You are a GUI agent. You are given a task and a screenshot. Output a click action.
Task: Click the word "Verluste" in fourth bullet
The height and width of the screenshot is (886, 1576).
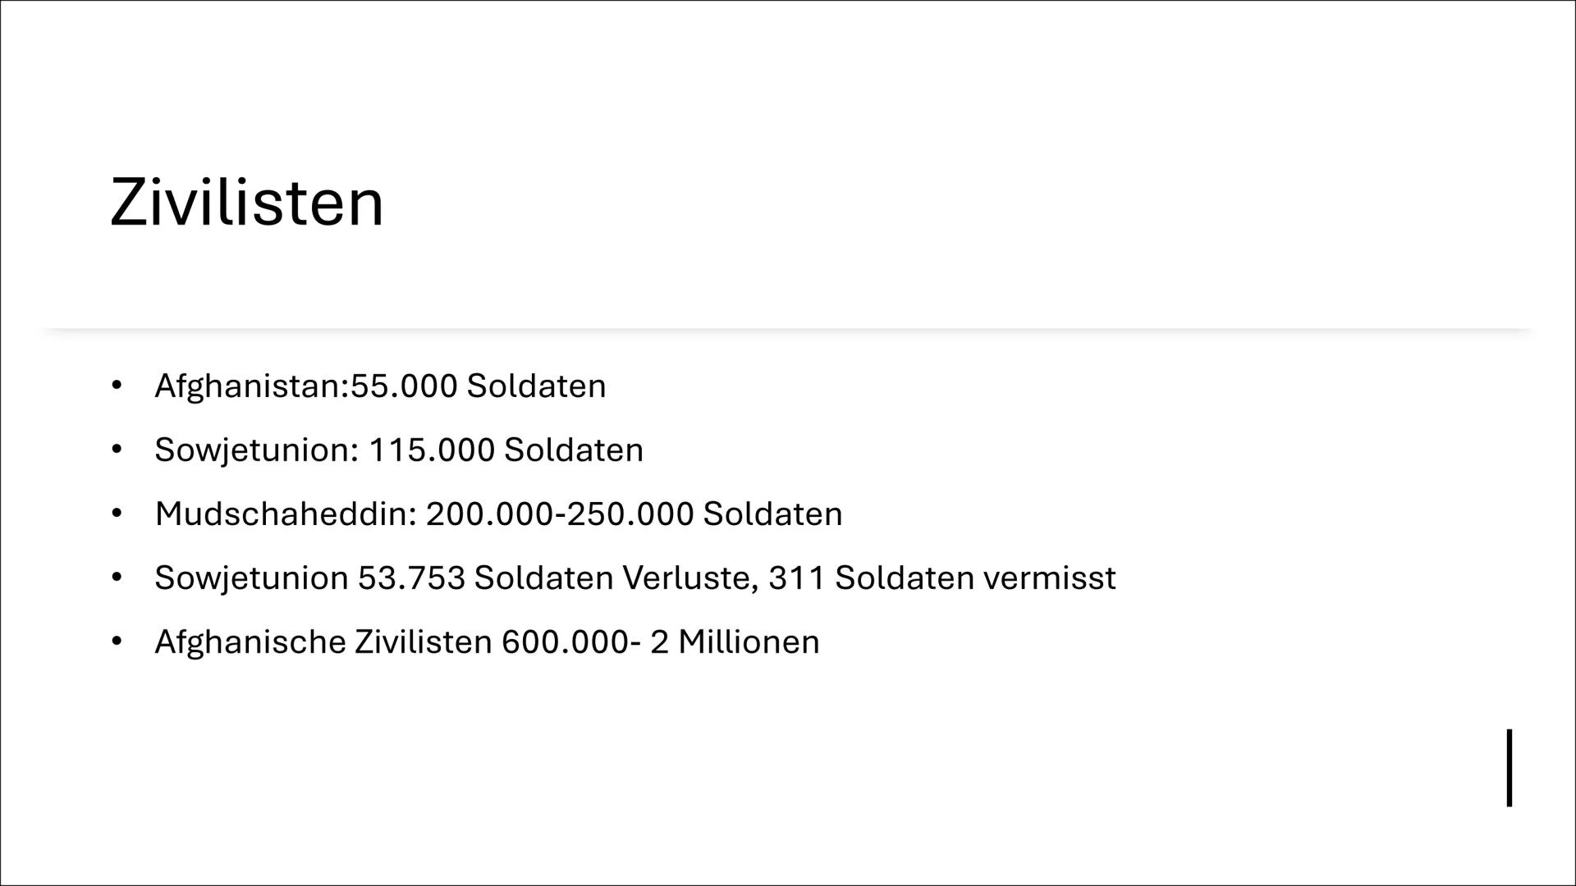(689, 578)
